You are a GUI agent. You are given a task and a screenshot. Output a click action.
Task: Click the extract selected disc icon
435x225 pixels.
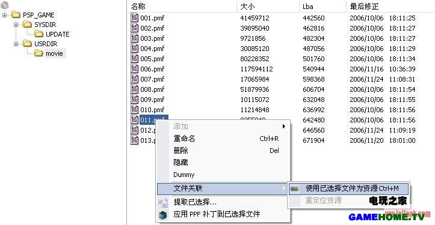coord(163,203)
